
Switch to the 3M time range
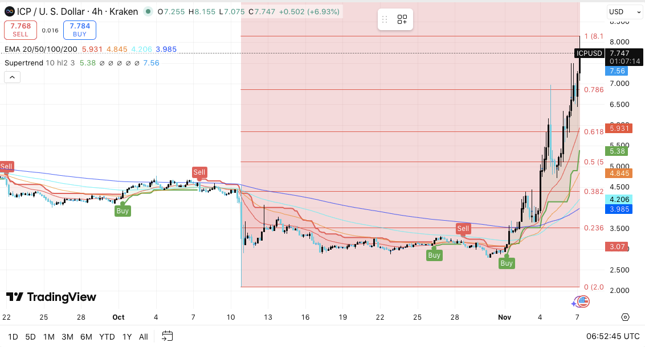click(x=67, y=337)
